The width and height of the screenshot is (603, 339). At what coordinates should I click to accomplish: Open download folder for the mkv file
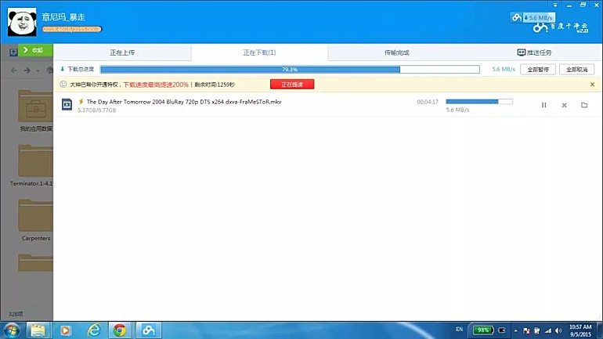pyautogui.click(x=584, y=105)
